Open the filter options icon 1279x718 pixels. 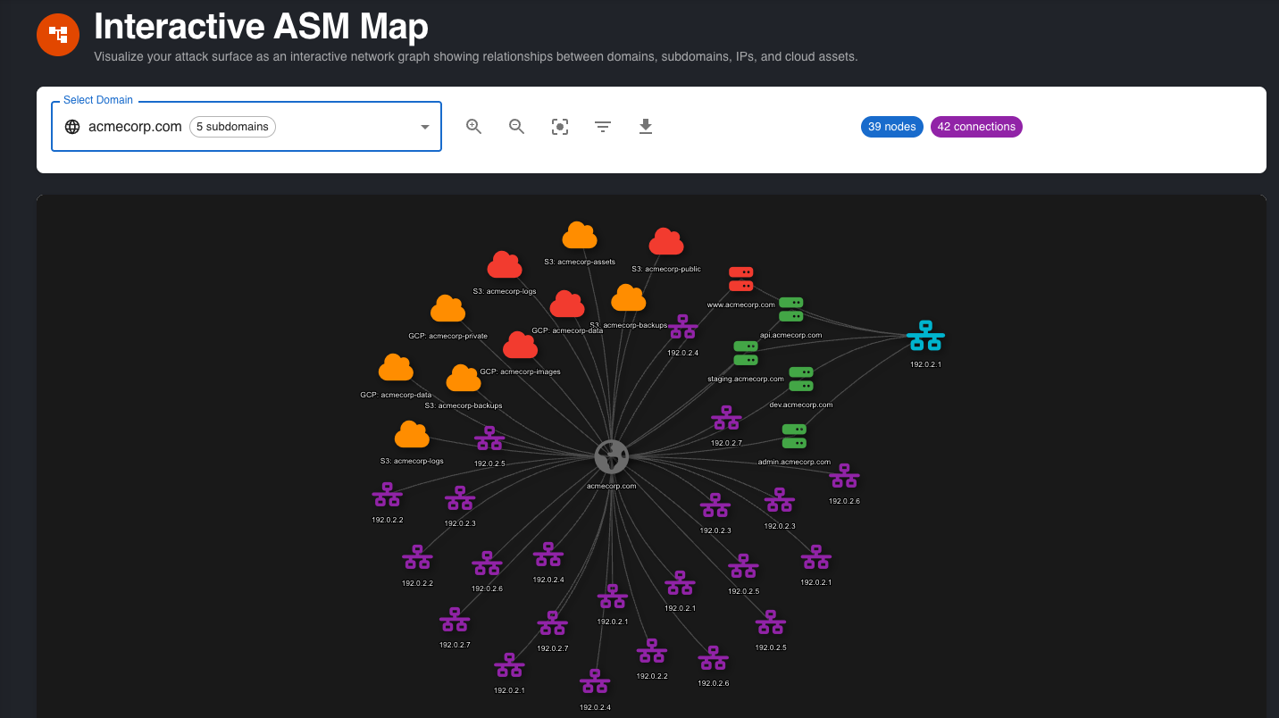(603, 127)
